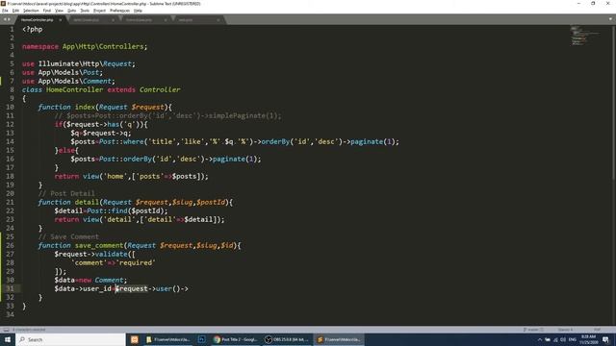Image resolution: width=616 pixels, height=346 pixels.
Task: Open the panel switcher icon in status bar
Action: pyautogui.click(x=6, y=330)
